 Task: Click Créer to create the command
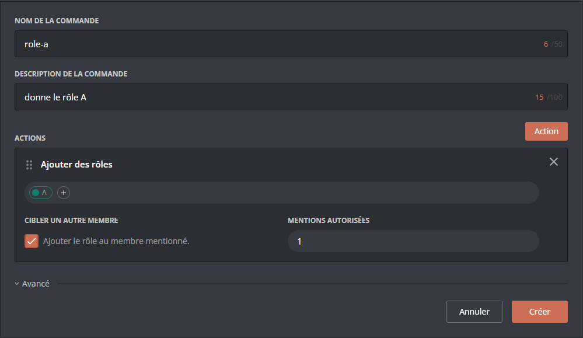point(539,312)
